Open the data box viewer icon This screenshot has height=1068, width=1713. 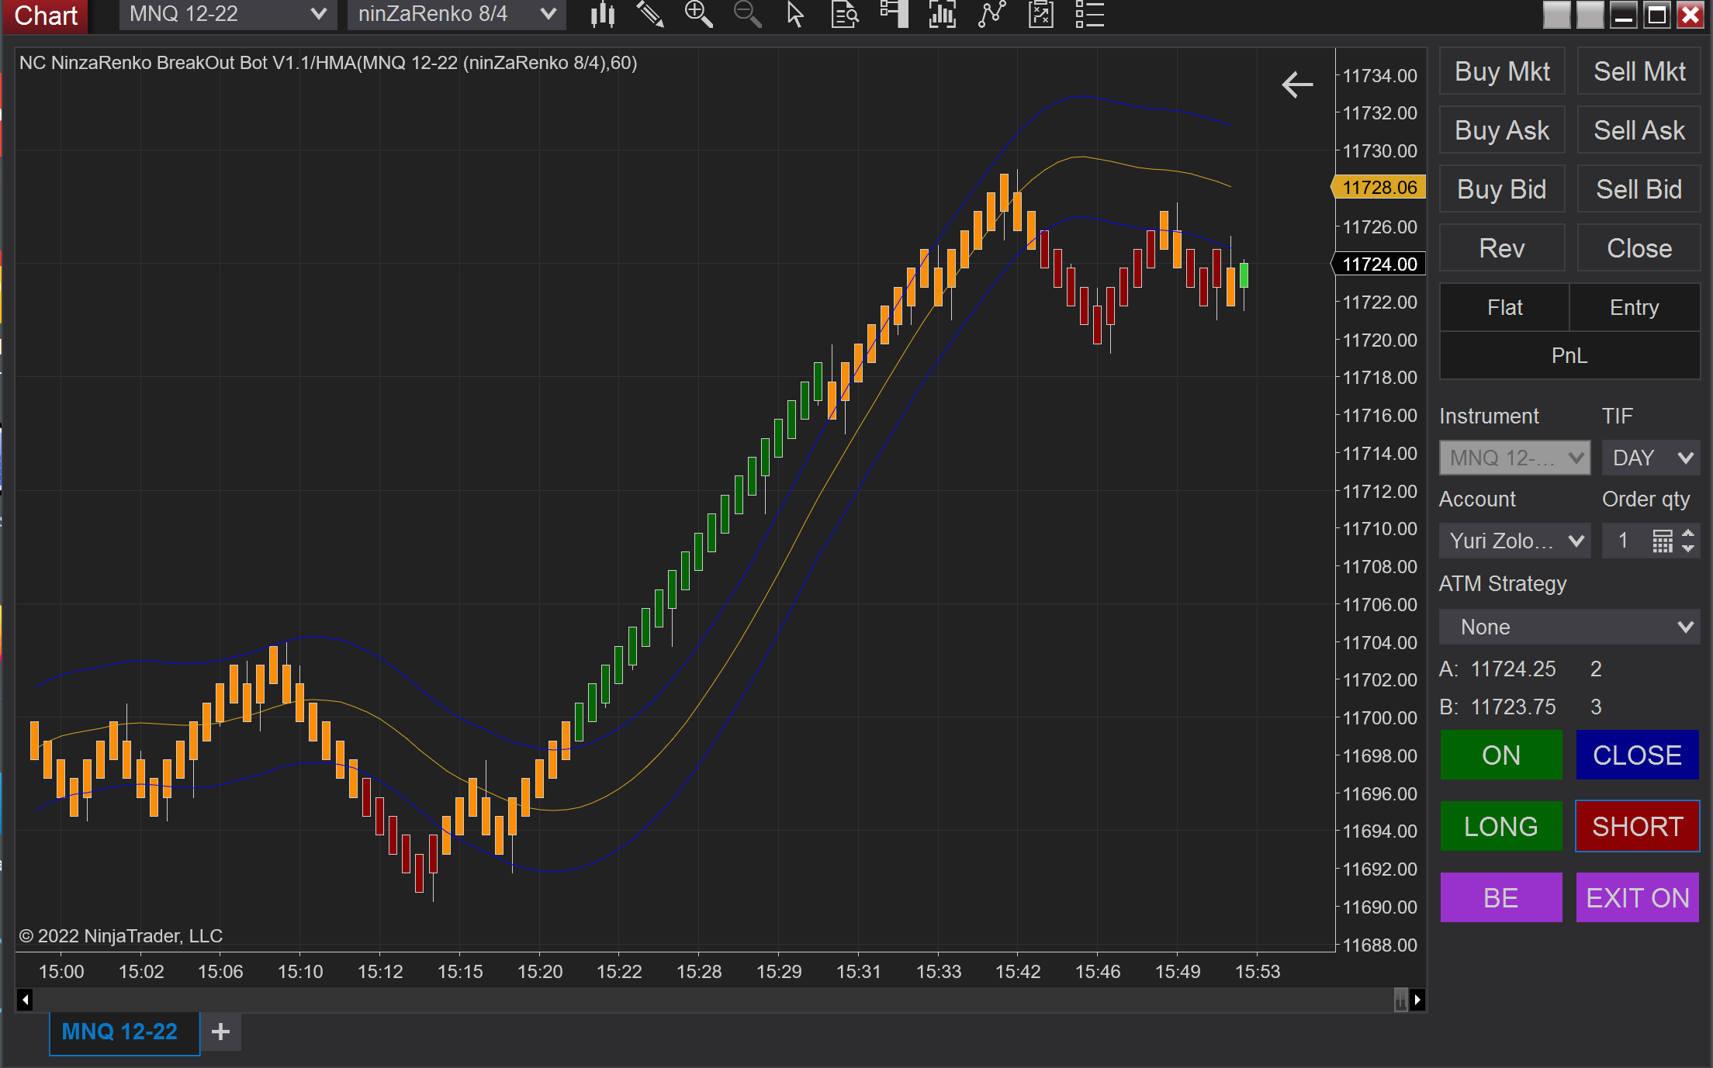[845, 14]
